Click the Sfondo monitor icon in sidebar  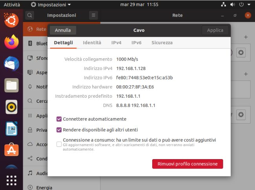[x=30, y=58]
